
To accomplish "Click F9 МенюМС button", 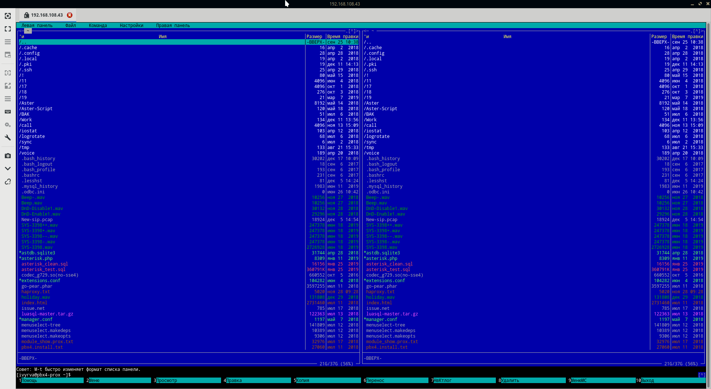I will [x=603, y=380].
